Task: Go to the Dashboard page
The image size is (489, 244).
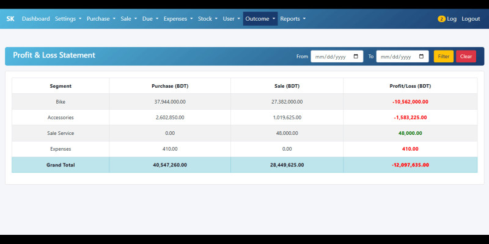Action: coord(35,19)
